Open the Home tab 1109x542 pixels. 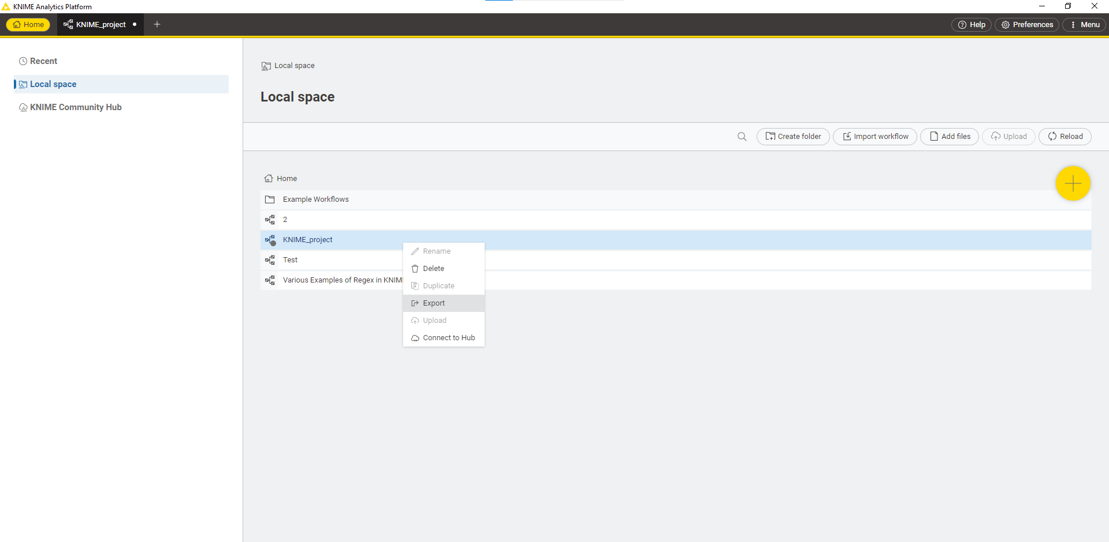pos(28,25)
